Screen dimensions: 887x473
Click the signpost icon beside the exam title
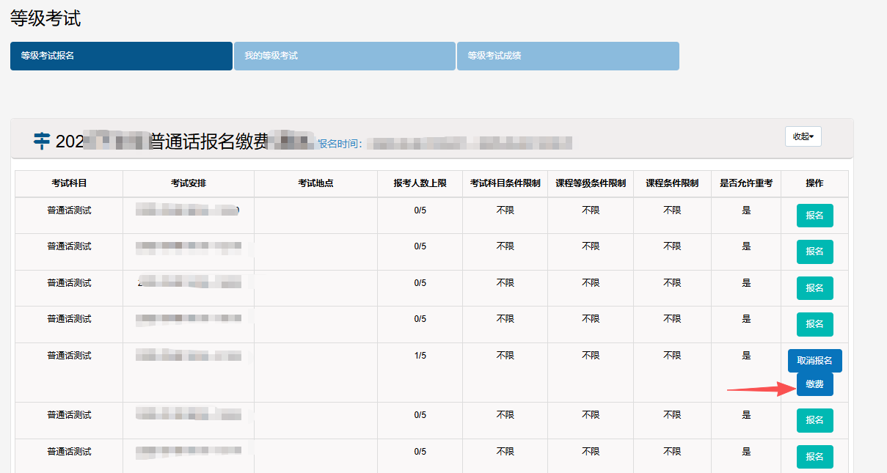click(43, 141)
